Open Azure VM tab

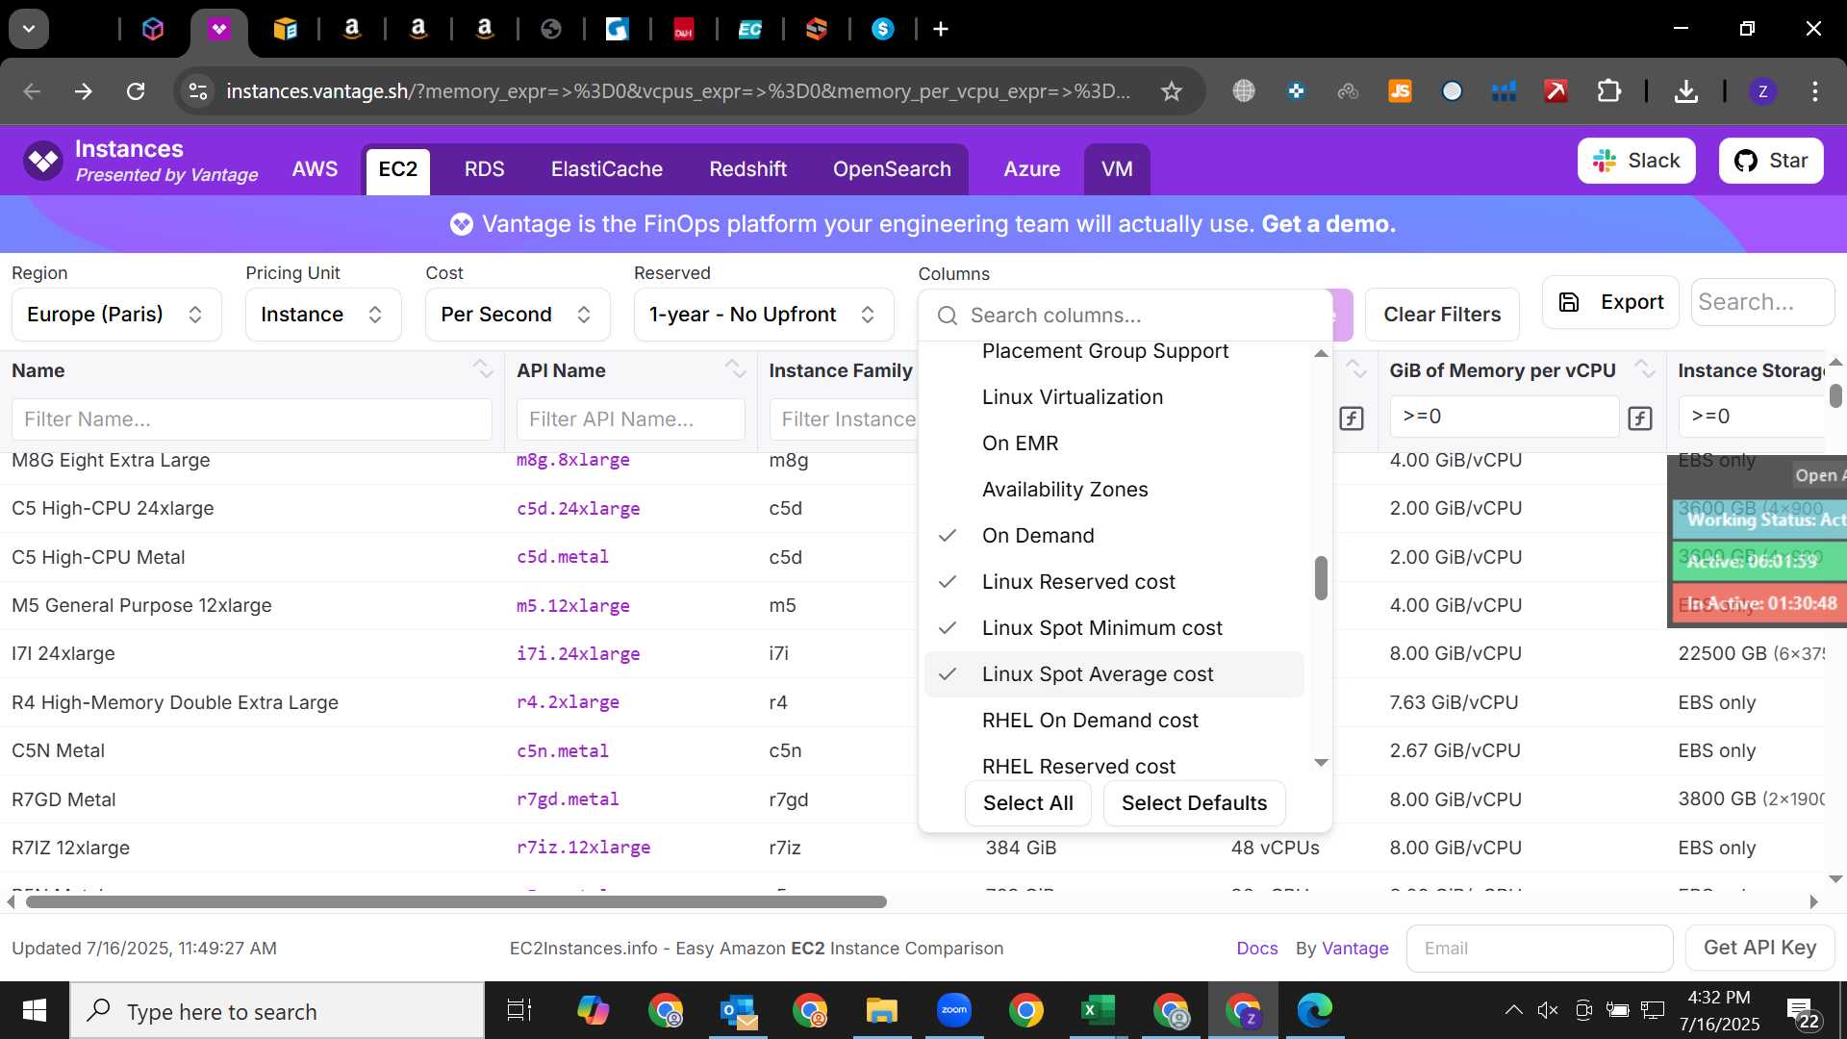pyautogui.click(x=1116, y=169)
